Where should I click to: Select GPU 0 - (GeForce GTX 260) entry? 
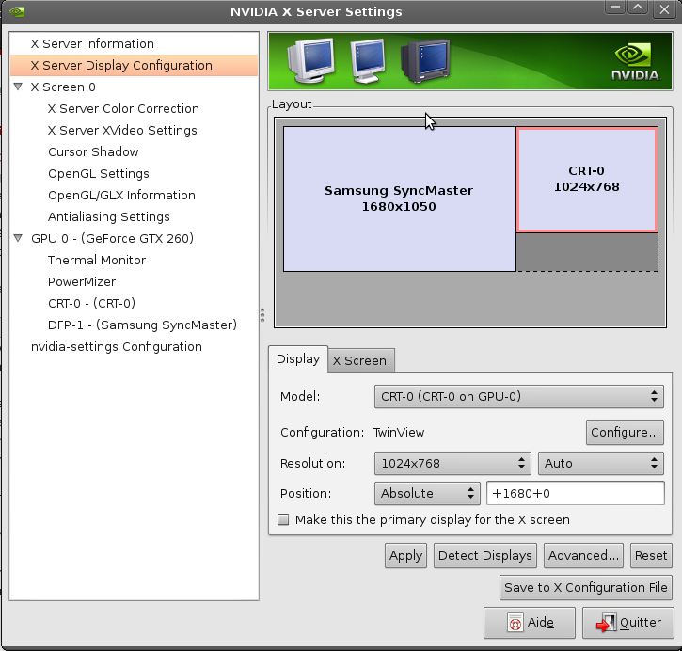tap(112, 238)
